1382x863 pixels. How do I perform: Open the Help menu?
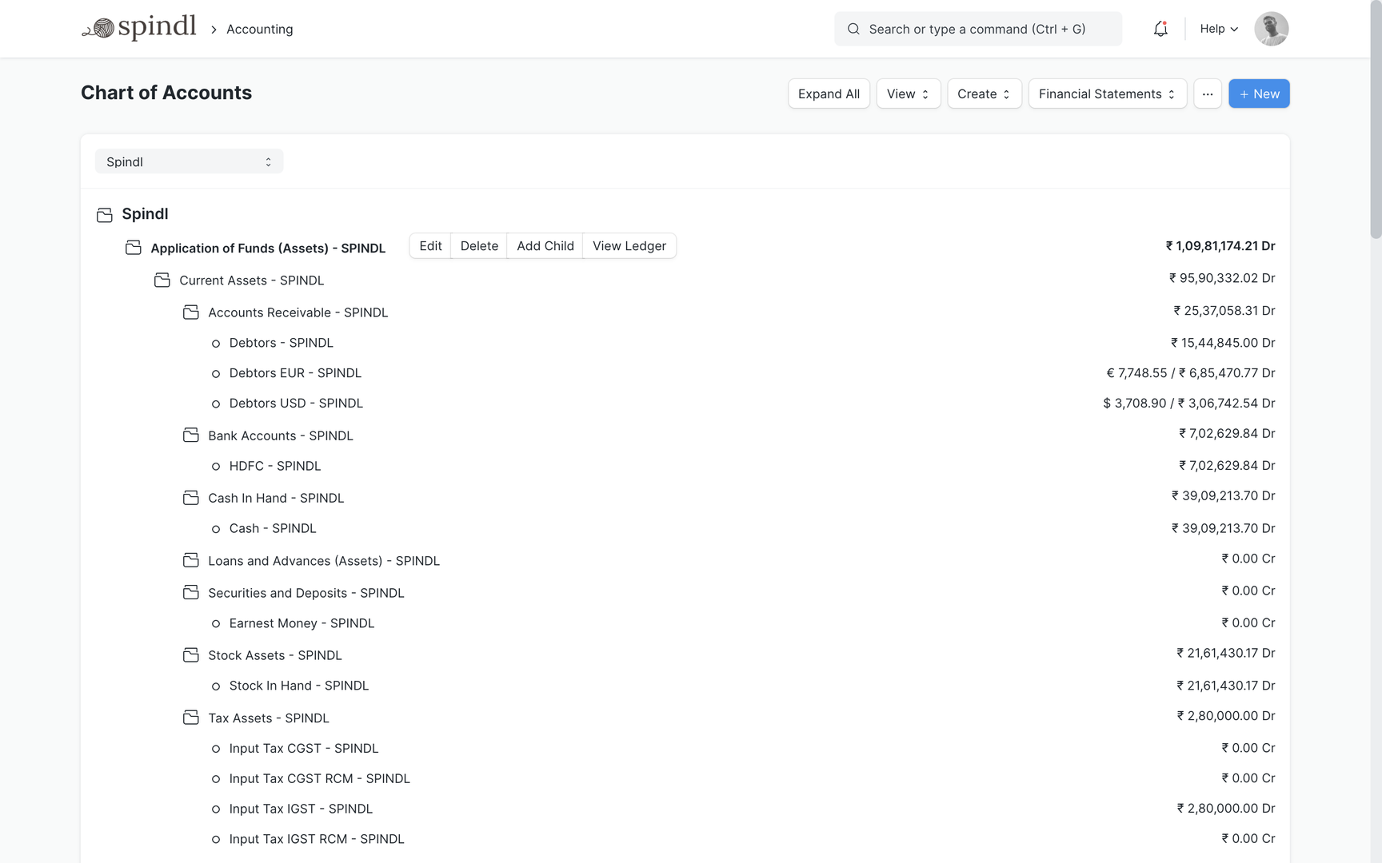(1219, 29)
